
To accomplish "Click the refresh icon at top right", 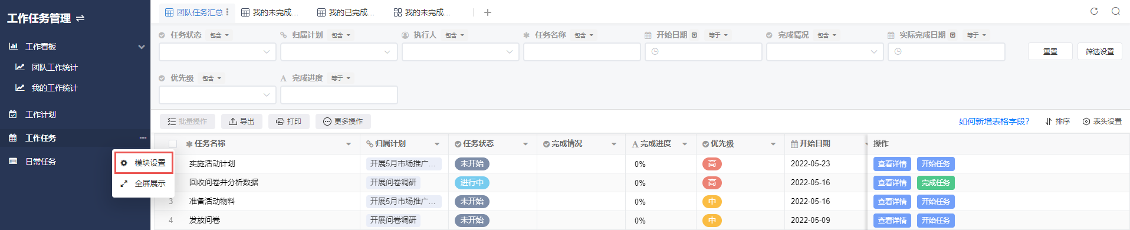I will pos(1094,11).
